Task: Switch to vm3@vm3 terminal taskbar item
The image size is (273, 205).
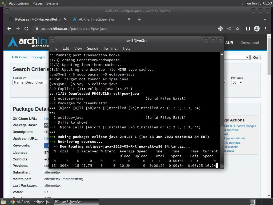Action: pos(77,202)
